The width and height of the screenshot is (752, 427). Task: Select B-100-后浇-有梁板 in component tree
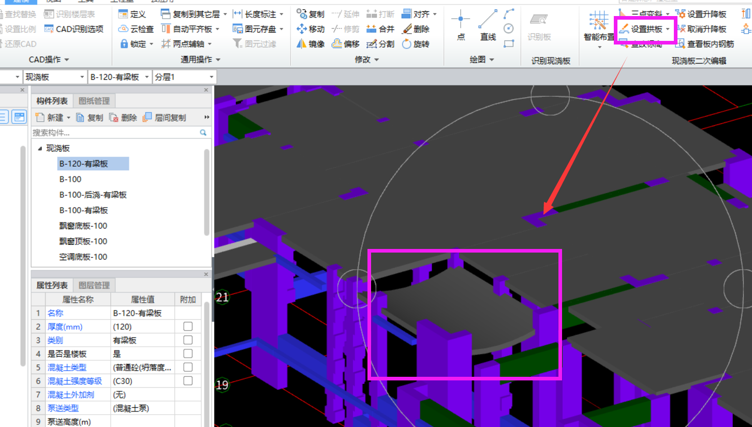click(x=93, y=195)
